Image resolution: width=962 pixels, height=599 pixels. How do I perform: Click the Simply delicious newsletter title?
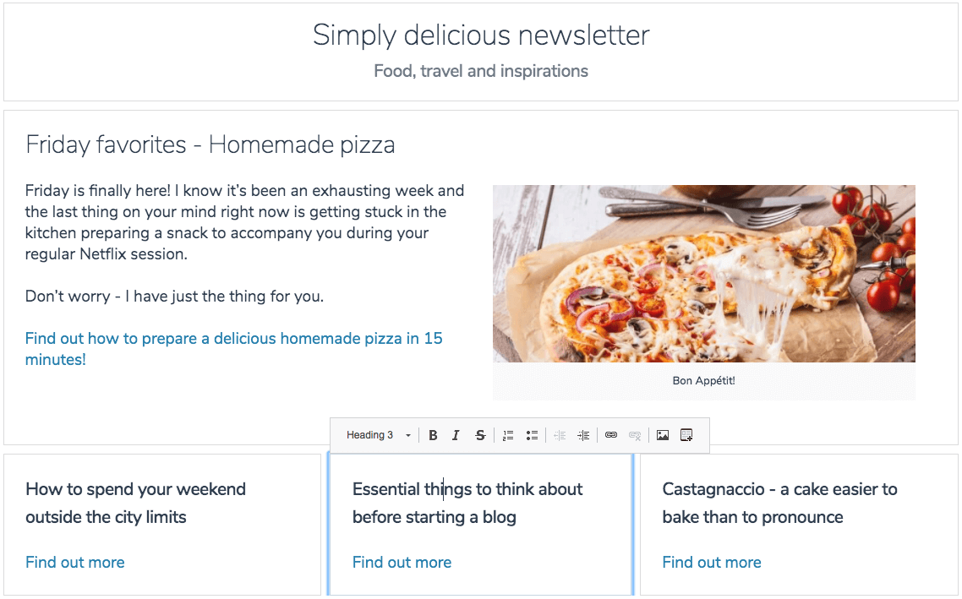click(481, 35)
